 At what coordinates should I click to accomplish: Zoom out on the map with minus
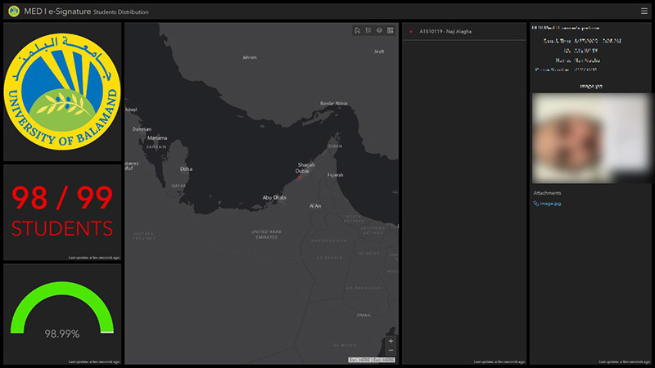click(x=391, y=350)
